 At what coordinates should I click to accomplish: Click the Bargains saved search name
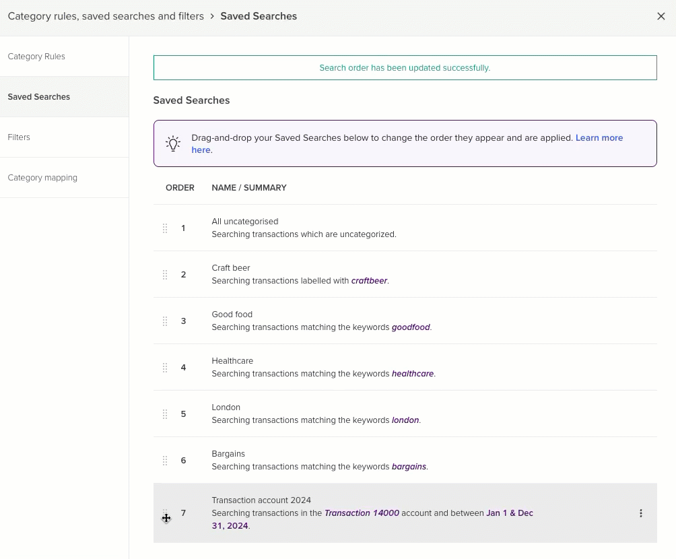pyautogui.click(x=228, y=454)
